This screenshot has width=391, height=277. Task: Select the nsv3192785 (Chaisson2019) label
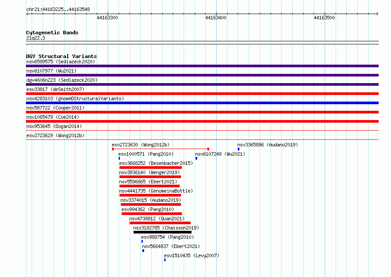point(166,228)
